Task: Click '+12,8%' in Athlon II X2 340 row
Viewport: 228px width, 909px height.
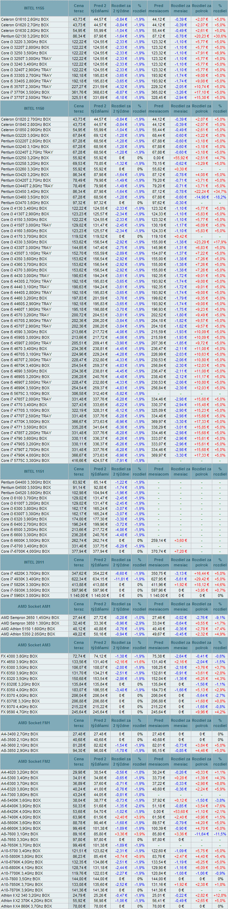Action: click(x=220, y=895)
